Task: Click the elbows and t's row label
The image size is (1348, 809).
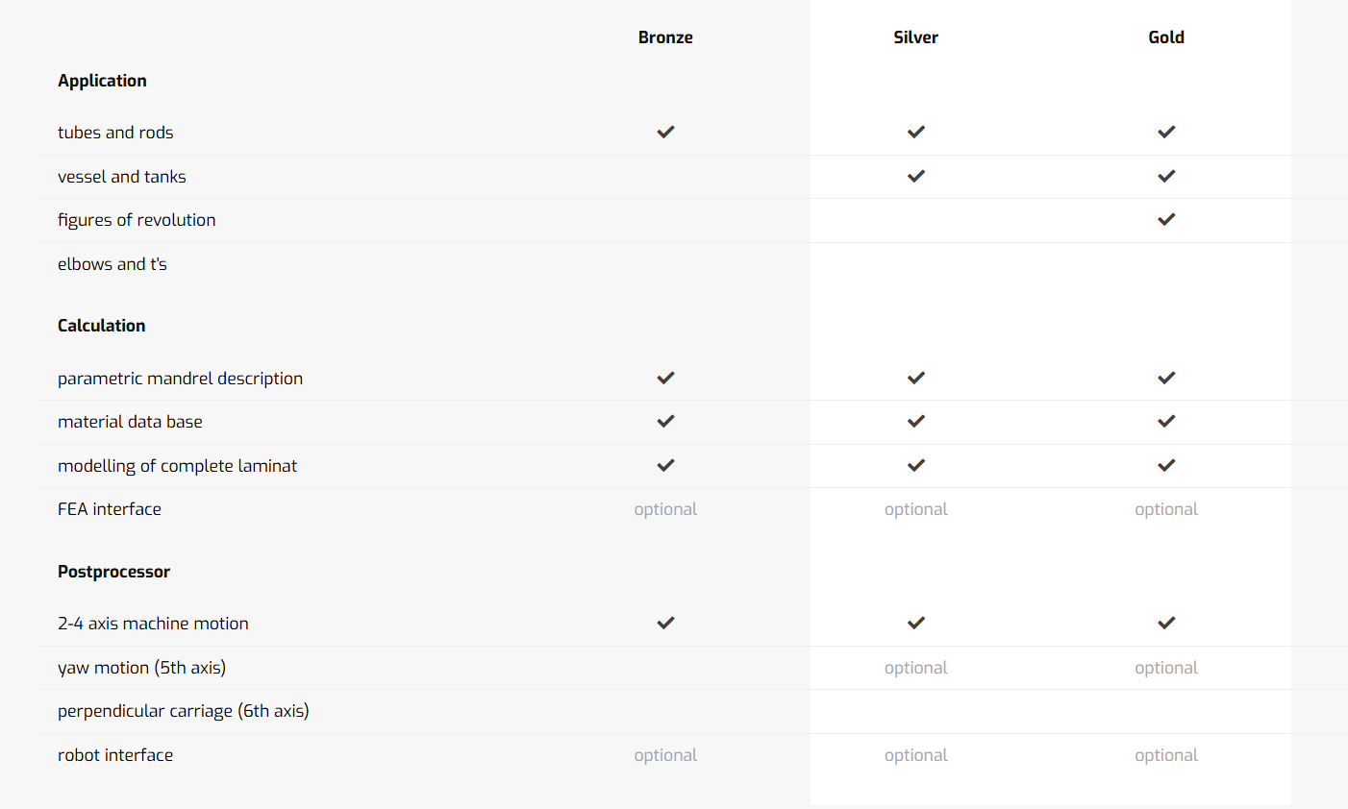Action: click(x=112, y=264)
